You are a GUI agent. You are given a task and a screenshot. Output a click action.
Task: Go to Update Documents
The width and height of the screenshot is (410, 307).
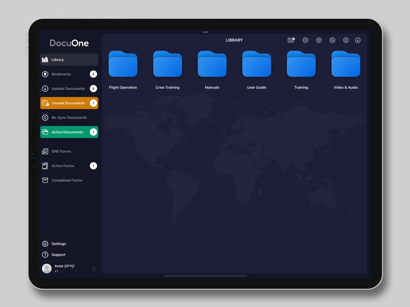pos(69,88)
